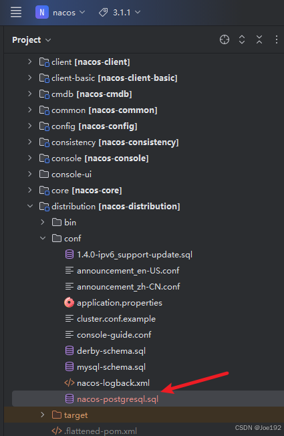This screenshot has width=284, height=436.
Task: Click the nacos project N badge icon
Action: click(42, 12)
